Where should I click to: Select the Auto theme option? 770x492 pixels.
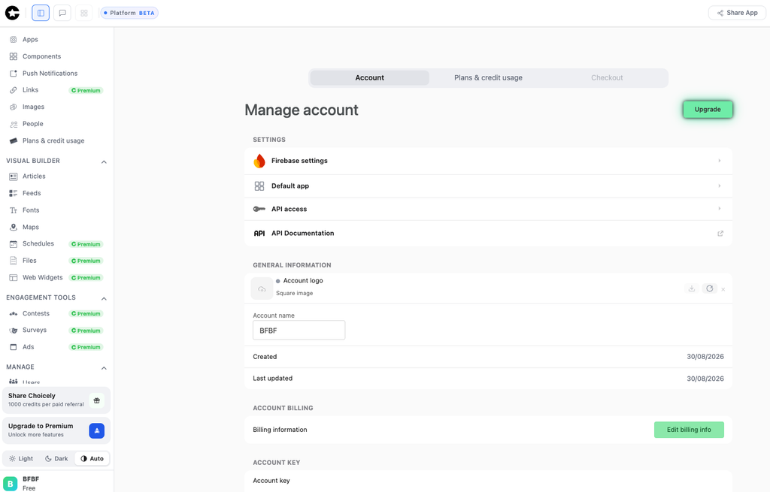(92, 459)
